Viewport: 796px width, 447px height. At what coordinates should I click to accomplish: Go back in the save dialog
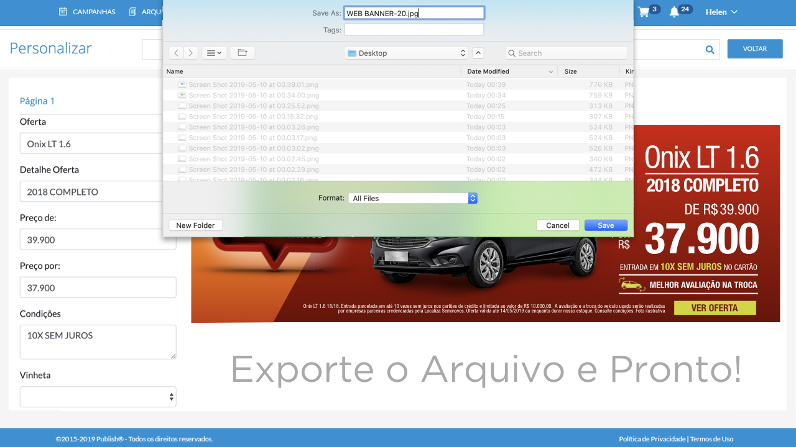click(177, 53)
